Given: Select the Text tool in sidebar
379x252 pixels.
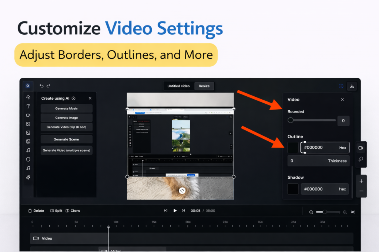Looking at the screenshot, I should [x=28, y=106].
